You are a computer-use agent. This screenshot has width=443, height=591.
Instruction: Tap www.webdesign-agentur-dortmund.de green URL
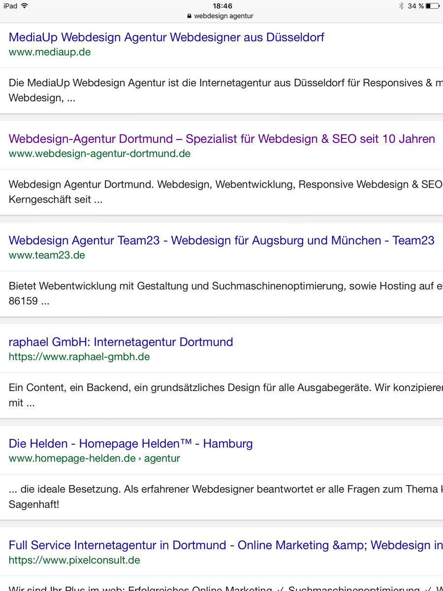point(99,154)
